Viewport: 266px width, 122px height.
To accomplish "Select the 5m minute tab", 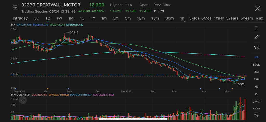I will [128, 18].
